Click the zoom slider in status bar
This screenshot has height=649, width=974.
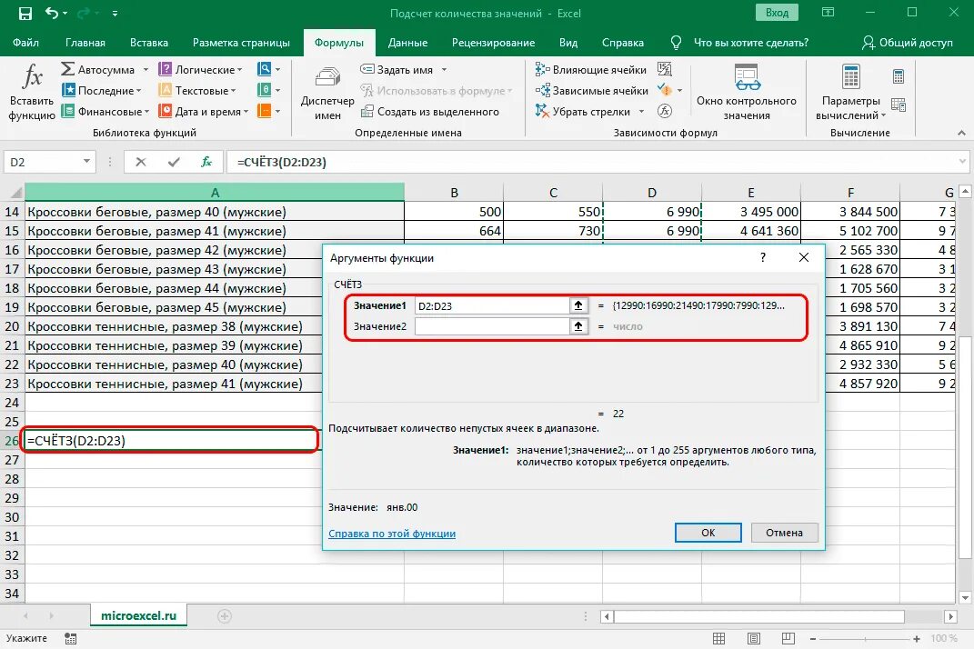tap(865, 638)
